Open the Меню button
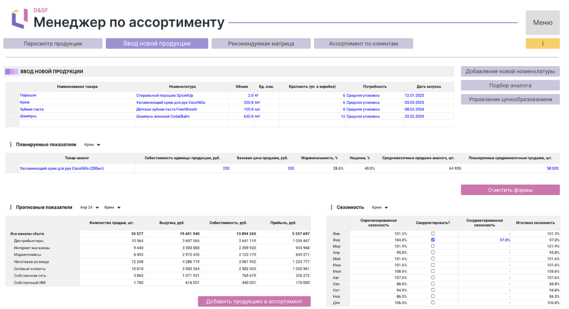Image resolution: width=569 pixels, height=309 pixels. pos(542,23)
